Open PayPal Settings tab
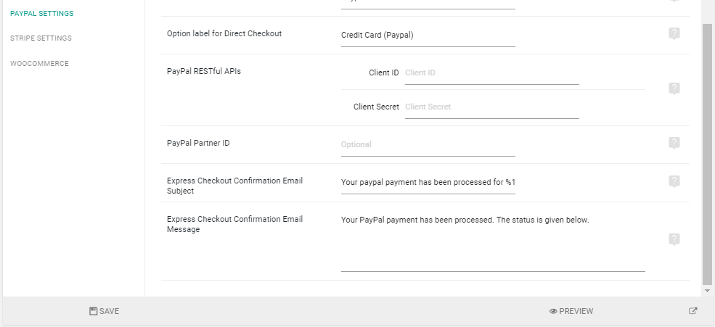 click(42, 14)
